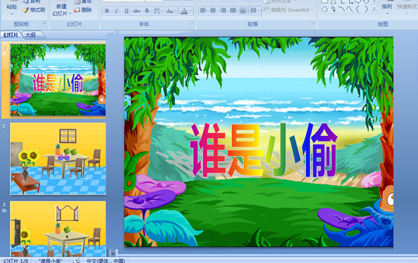The width and height of the screenshot is (418, 263).
Task: Switch to the 大纲 outline tab
Action: pyautogui.click(x=30, y=35)
